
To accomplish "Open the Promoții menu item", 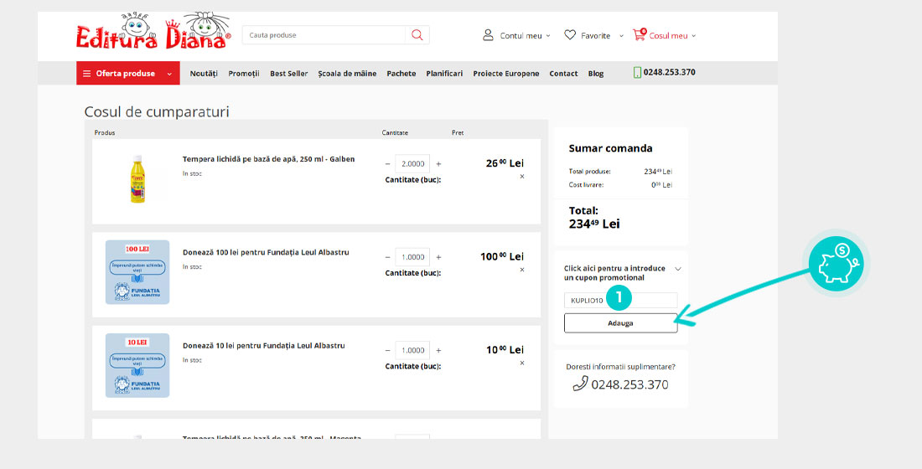I will pos(244,74).
